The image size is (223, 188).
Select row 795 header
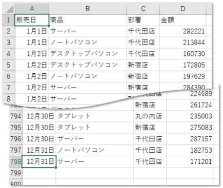[16, 128]
